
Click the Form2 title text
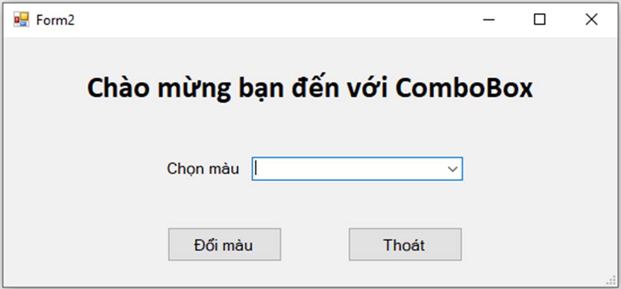56,20
